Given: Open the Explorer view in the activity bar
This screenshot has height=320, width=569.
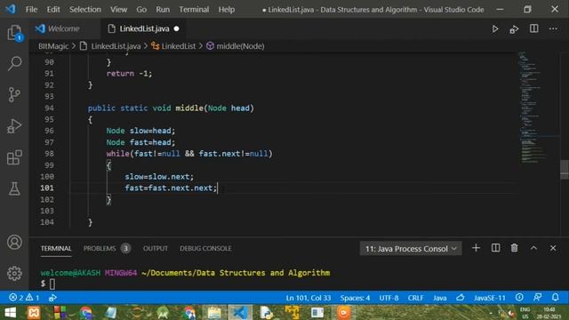Looking at the screenshot, I should [x=14, y=33].
